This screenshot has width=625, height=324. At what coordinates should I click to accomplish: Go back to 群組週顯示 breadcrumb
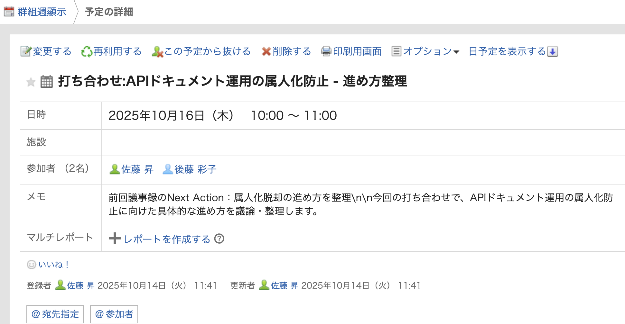(42, 12)
